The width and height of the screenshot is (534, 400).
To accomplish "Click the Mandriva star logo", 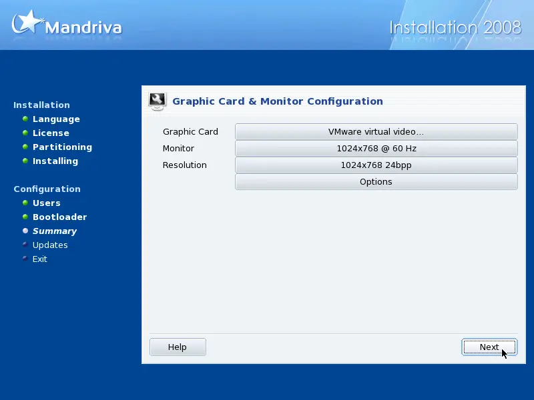I will point(27,22).
